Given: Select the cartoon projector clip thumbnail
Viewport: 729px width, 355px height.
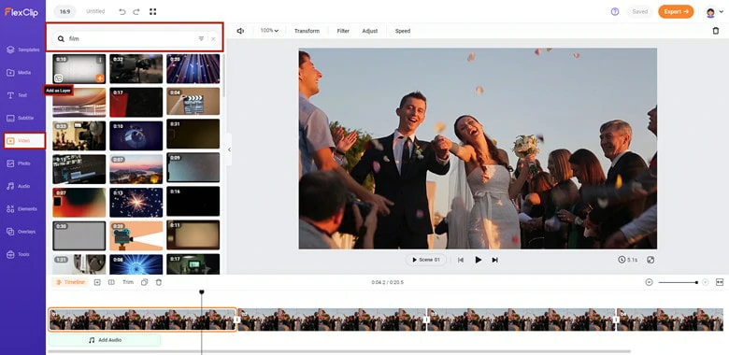Looking at the screenshot, I should (x=136, y=235).
